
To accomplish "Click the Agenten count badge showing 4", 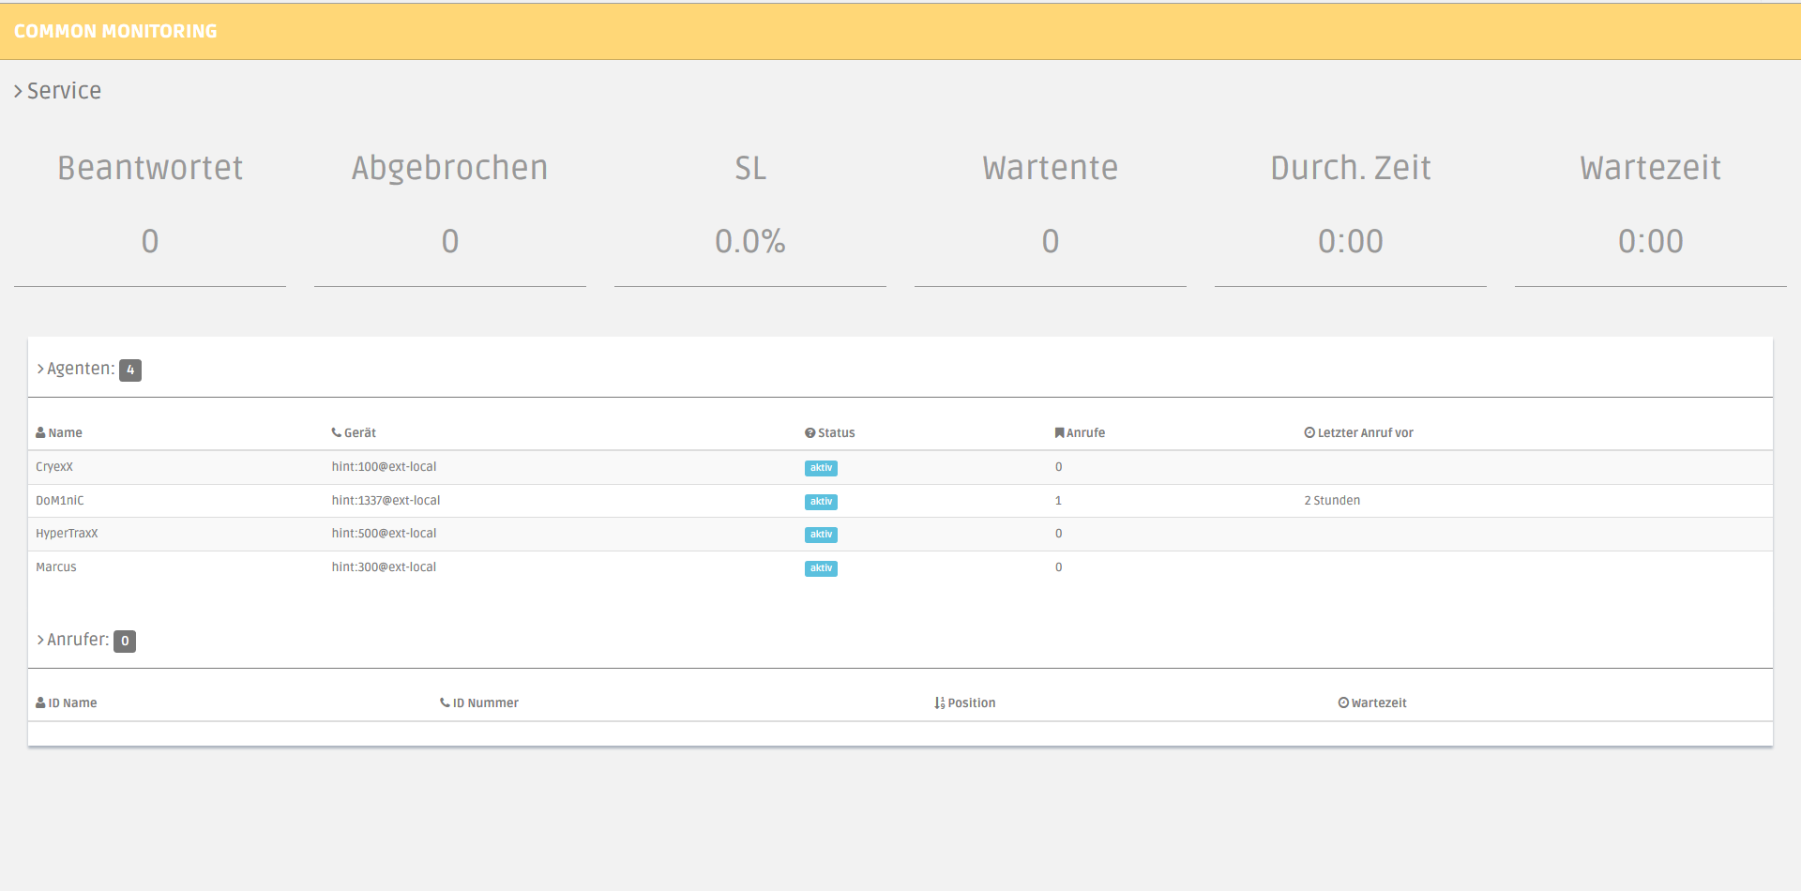I will (x=130, y=370).
